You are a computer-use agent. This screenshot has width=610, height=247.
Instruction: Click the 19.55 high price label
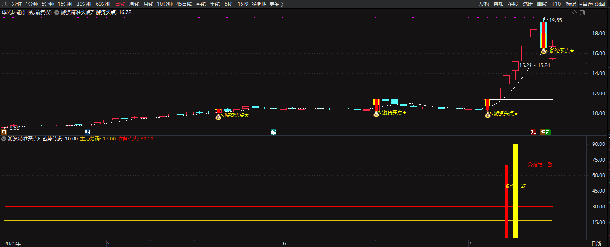coord(555,20)
